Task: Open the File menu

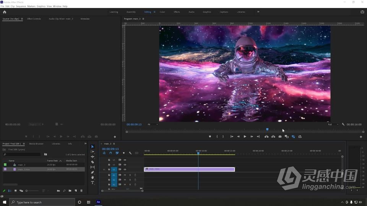Action: tap(2, 6)
